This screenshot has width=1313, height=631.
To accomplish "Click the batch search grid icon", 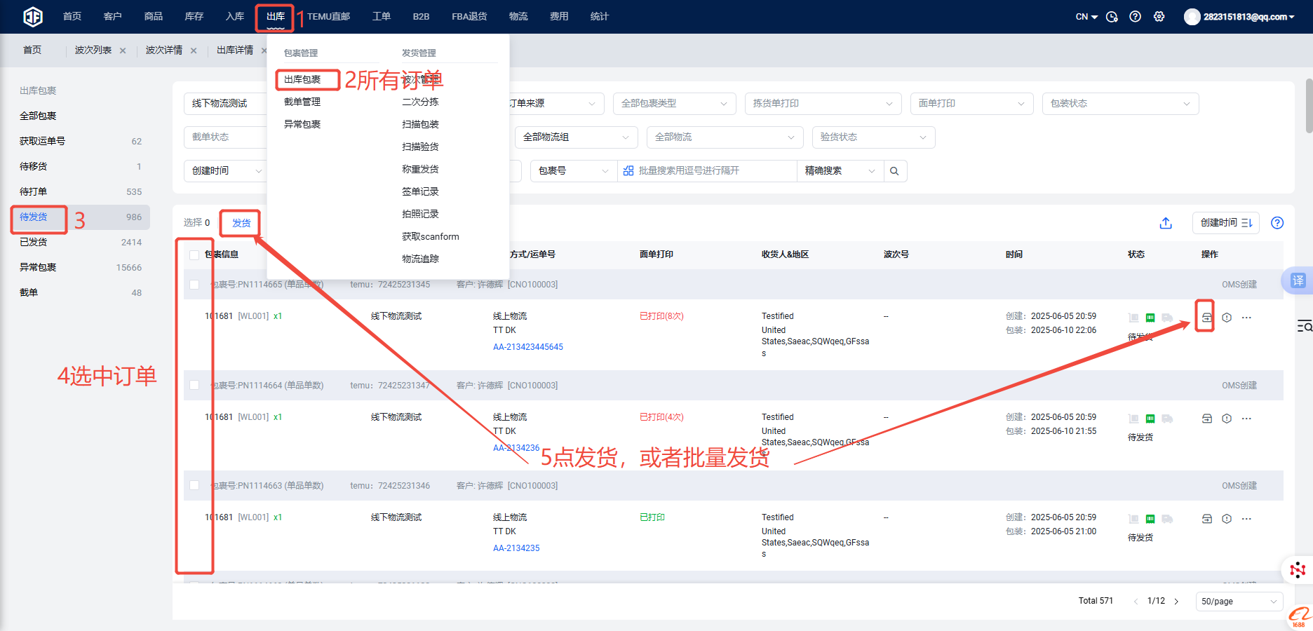I will [x=628, y=171].
